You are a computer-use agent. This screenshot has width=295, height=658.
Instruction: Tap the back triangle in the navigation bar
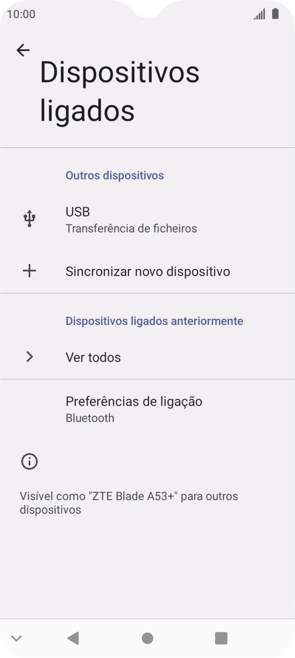tap(73, 638)
